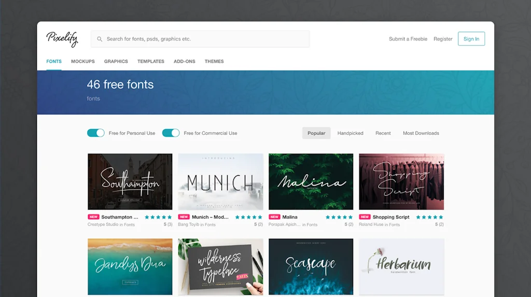Open the Submit a Freebie link
531x297 pixels.
point(408,39)
